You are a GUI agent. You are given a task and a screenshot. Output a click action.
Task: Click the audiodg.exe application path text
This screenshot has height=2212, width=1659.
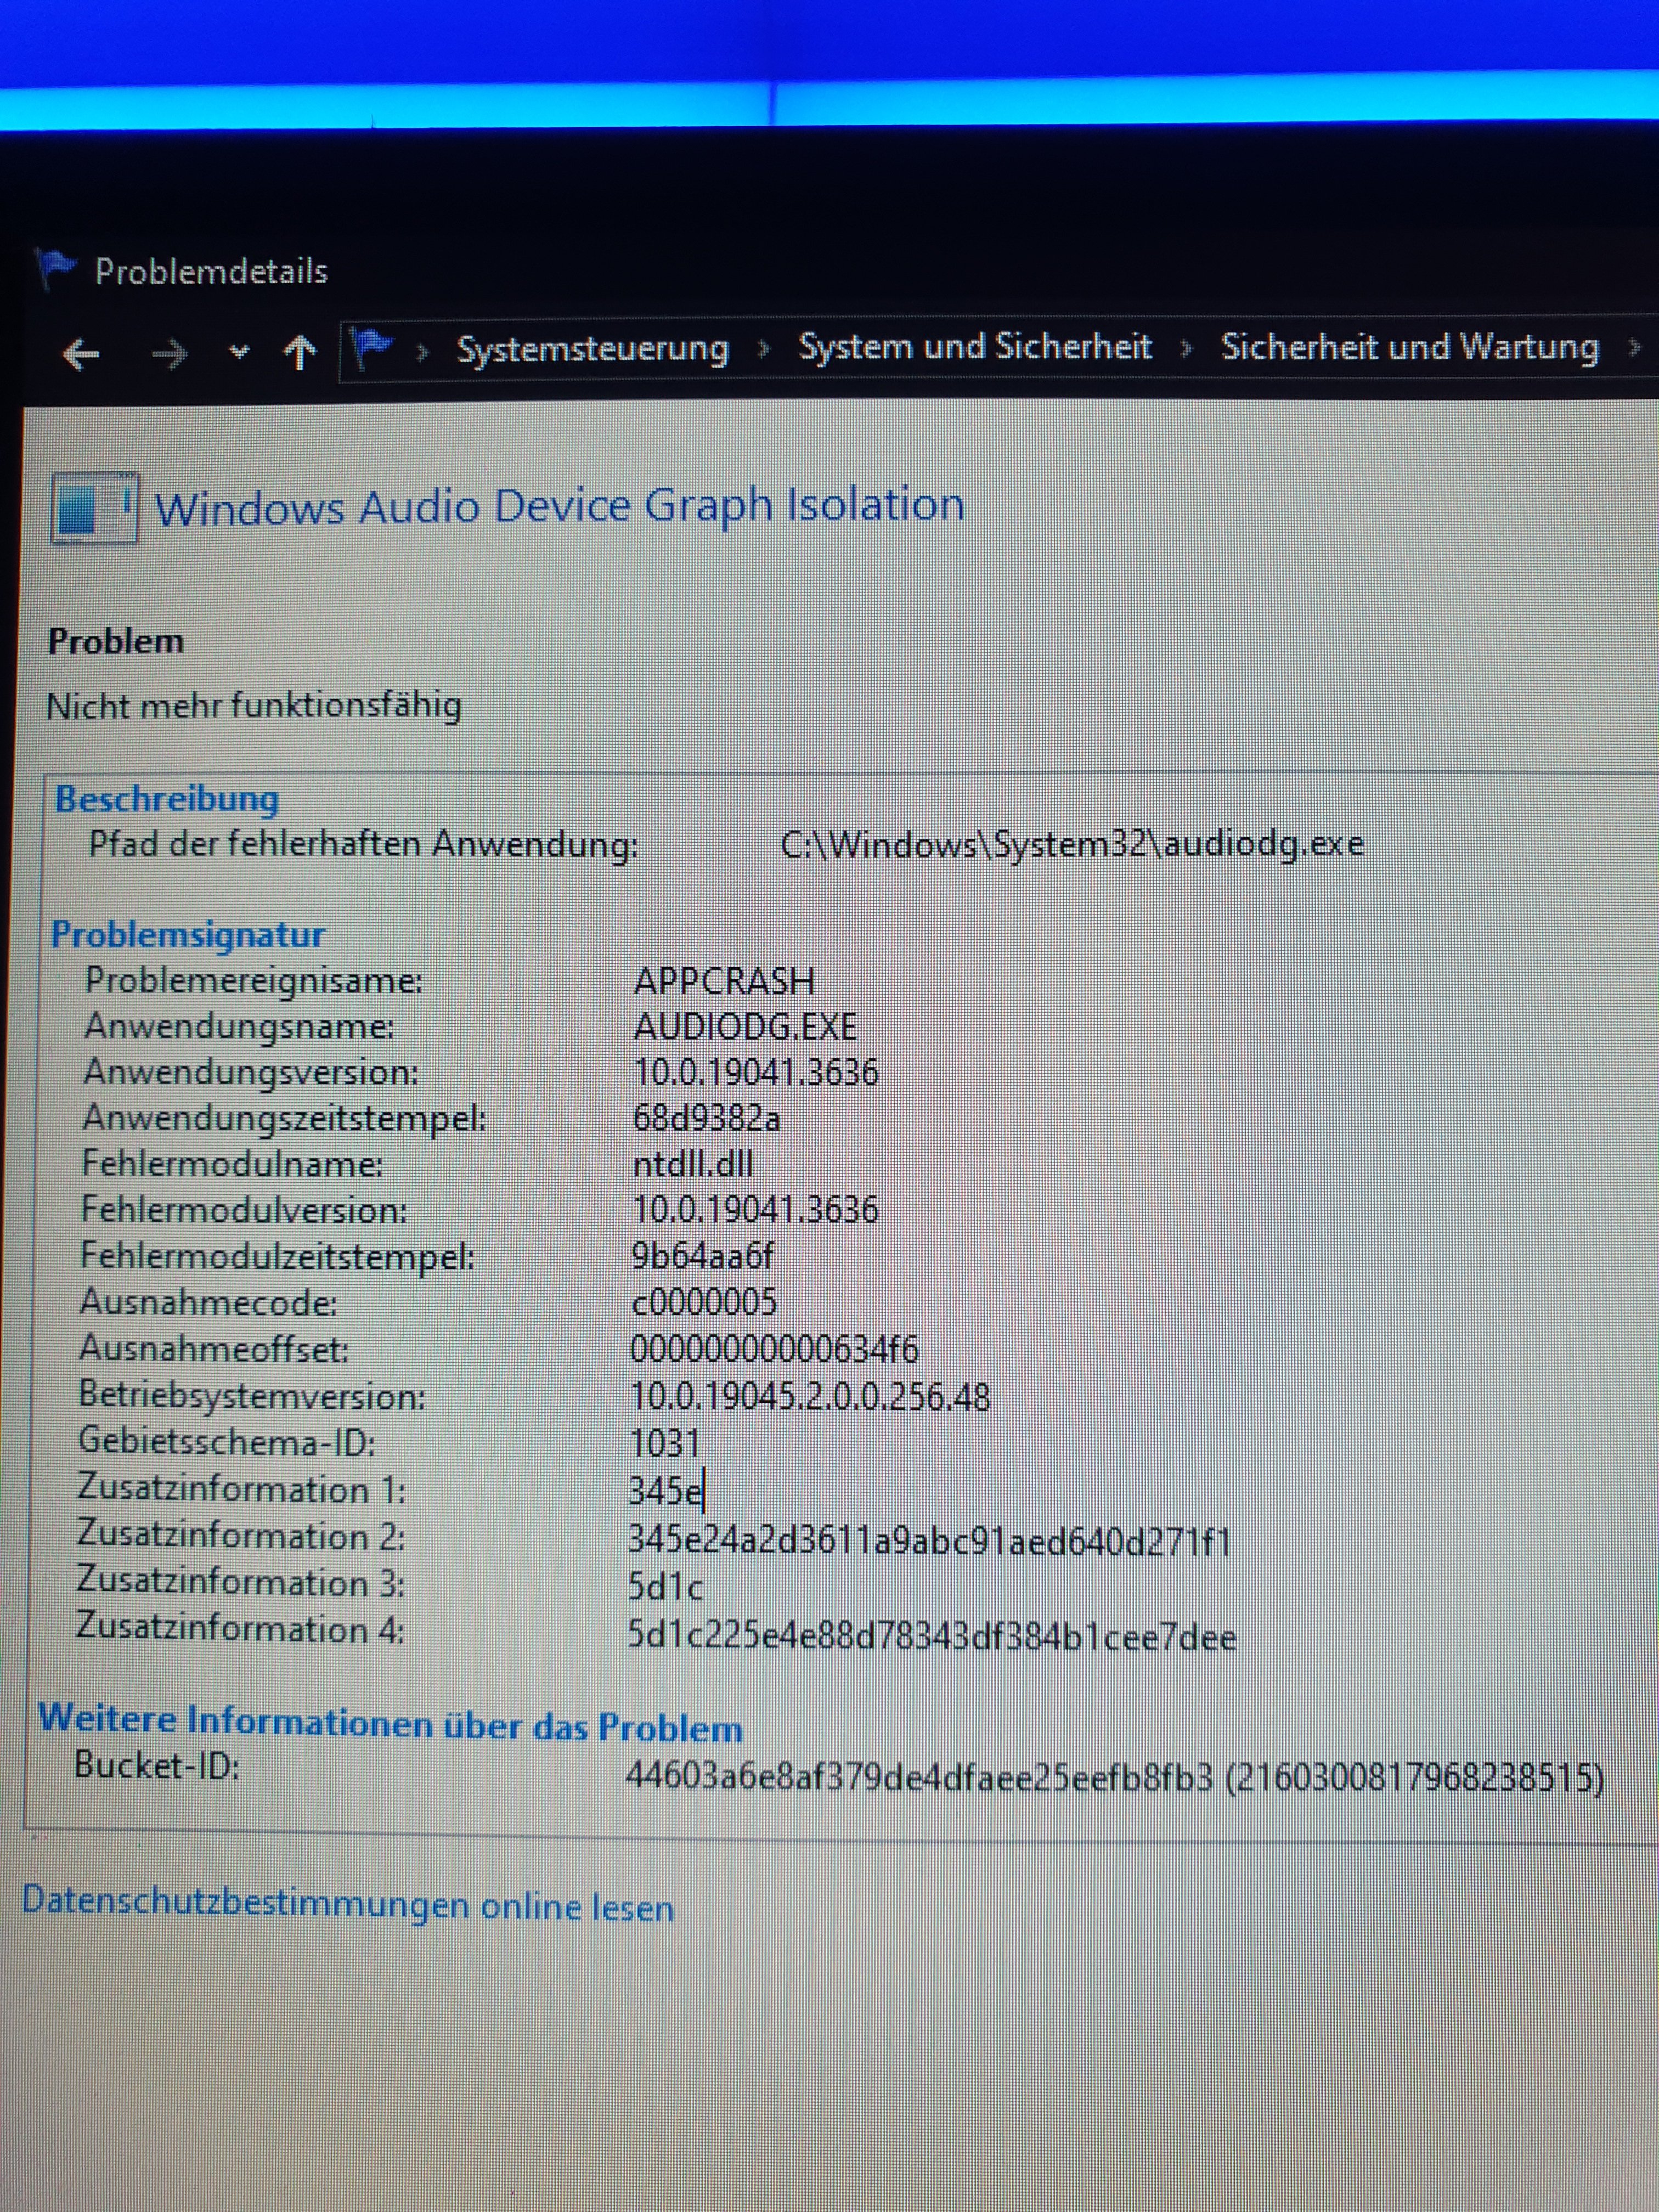tap(1072, 845)
